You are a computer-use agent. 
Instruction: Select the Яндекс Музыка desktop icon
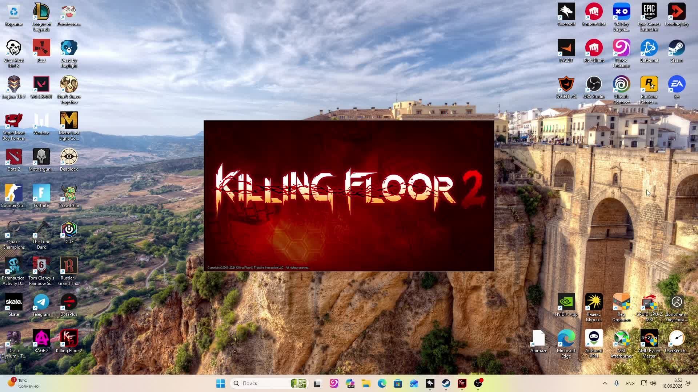pos(594,307)
